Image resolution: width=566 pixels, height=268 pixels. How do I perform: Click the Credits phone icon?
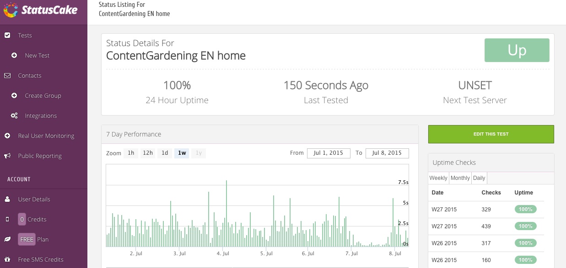coord(7,219)
